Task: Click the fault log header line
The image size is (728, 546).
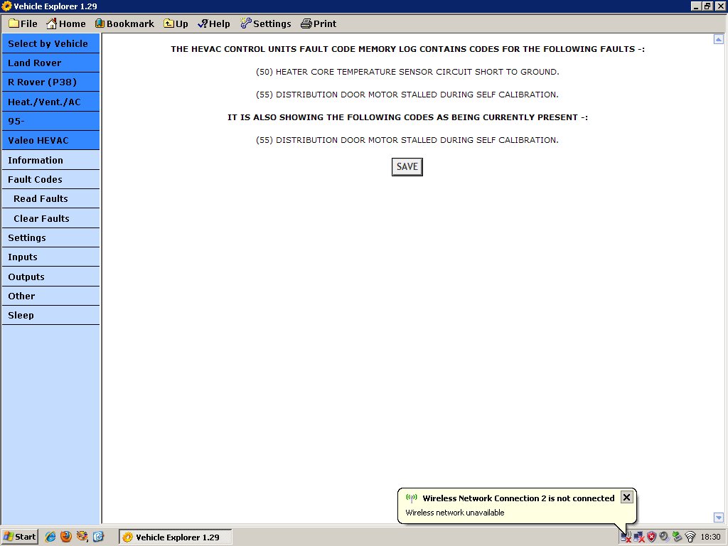Action: (407, 49)
